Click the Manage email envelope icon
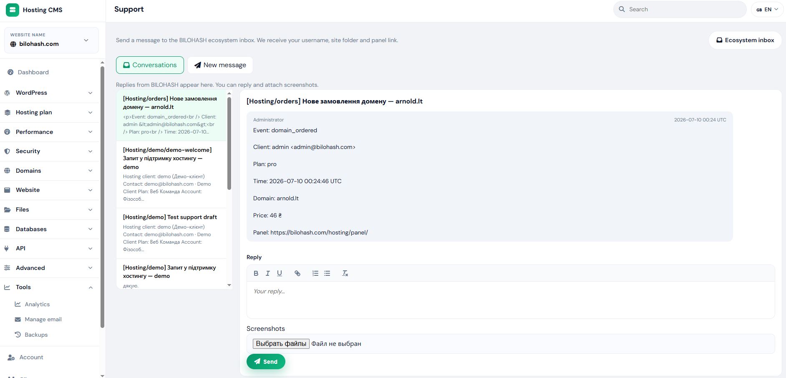Screen dimensions: 786x378 pos(18,319)
